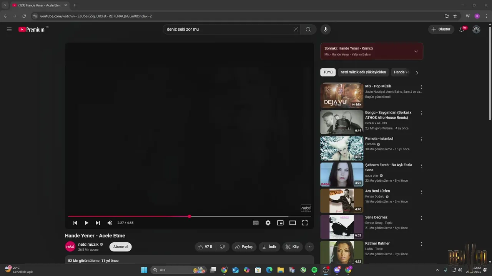The image size is (492, 276).
Task: Download video with İndir button
Action: pyautogui.click(x=269, y=246)
